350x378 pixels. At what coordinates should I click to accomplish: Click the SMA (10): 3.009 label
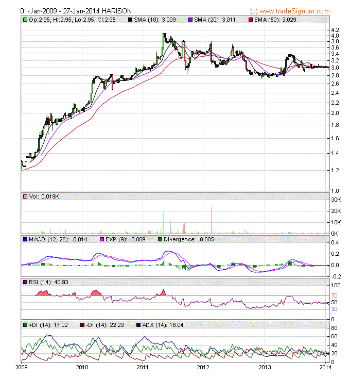pos(155,20)
